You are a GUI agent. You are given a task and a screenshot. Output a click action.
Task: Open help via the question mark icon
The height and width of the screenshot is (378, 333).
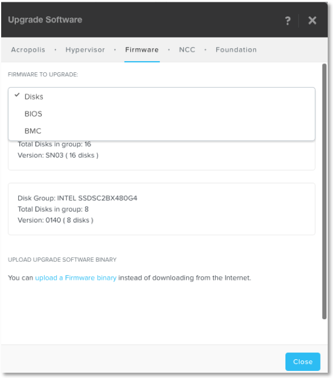288,21
